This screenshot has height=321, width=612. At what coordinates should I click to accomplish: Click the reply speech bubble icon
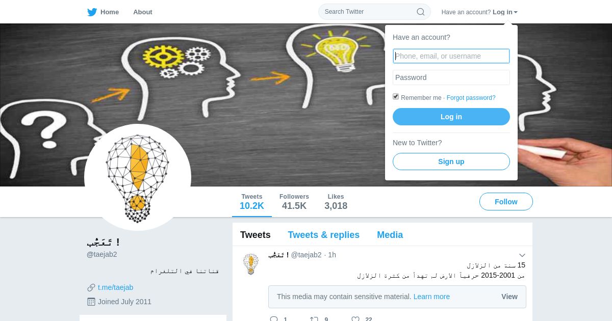(274, 319)
